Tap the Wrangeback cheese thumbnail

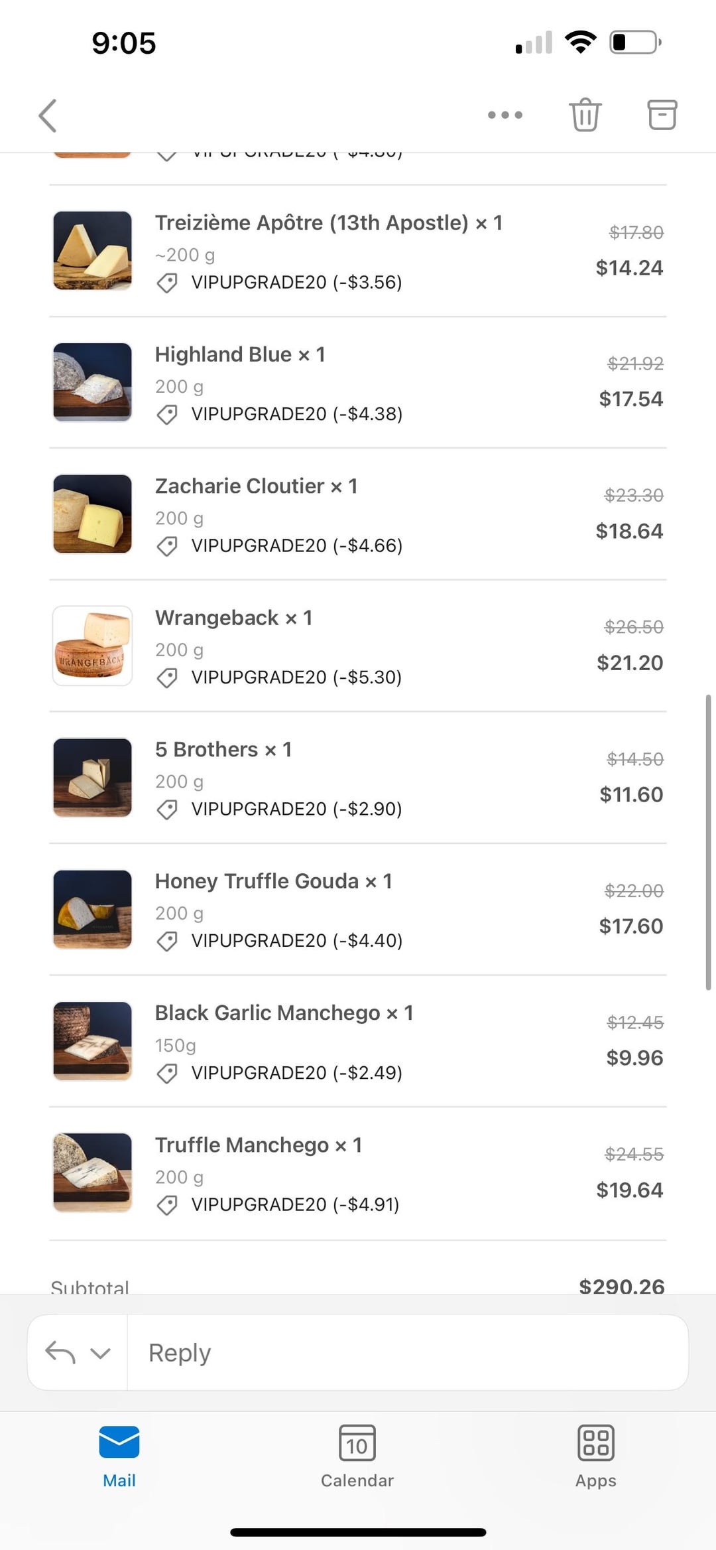pos(92,646)
